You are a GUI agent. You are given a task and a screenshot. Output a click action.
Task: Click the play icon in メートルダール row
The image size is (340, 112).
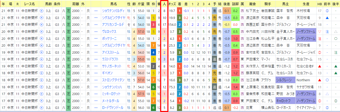tap(41, 101)
